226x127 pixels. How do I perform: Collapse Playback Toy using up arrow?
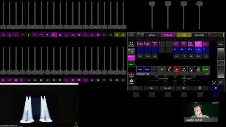click(x=206, y=74)
